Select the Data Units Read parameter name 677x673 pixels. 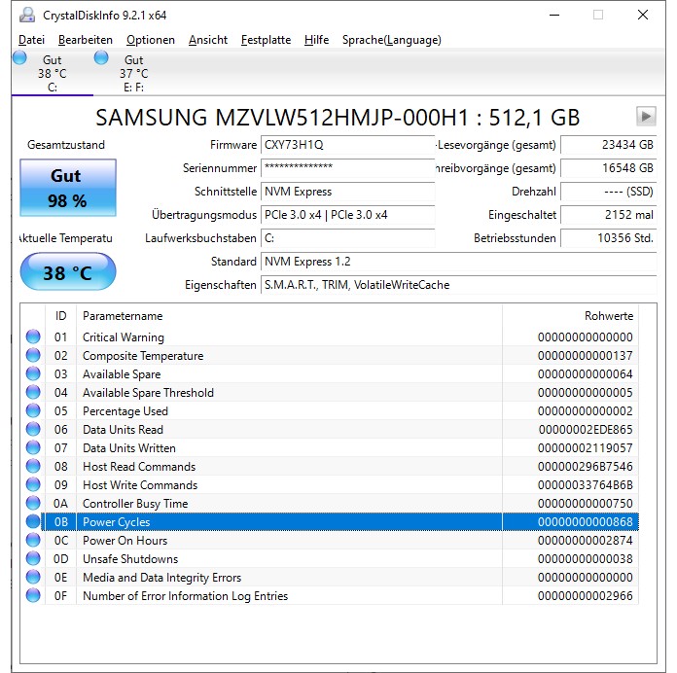pos(124,430)
